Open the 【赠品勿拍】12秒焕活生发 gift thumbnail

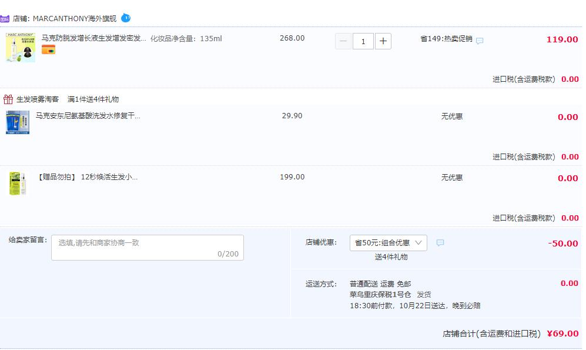coord(18,183)
